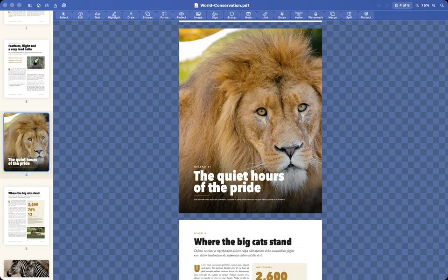Click the 'CILLUM IN' section label
This screenshot has height=280, width=448.
[x=200, y=233]
